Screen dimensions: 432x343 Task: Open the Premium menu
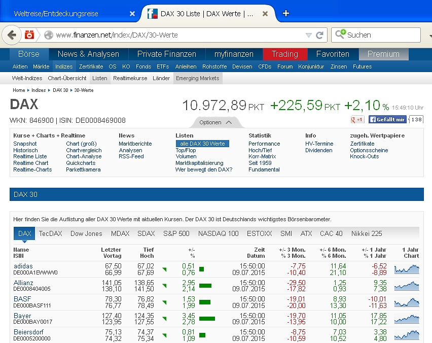(383, 54)
